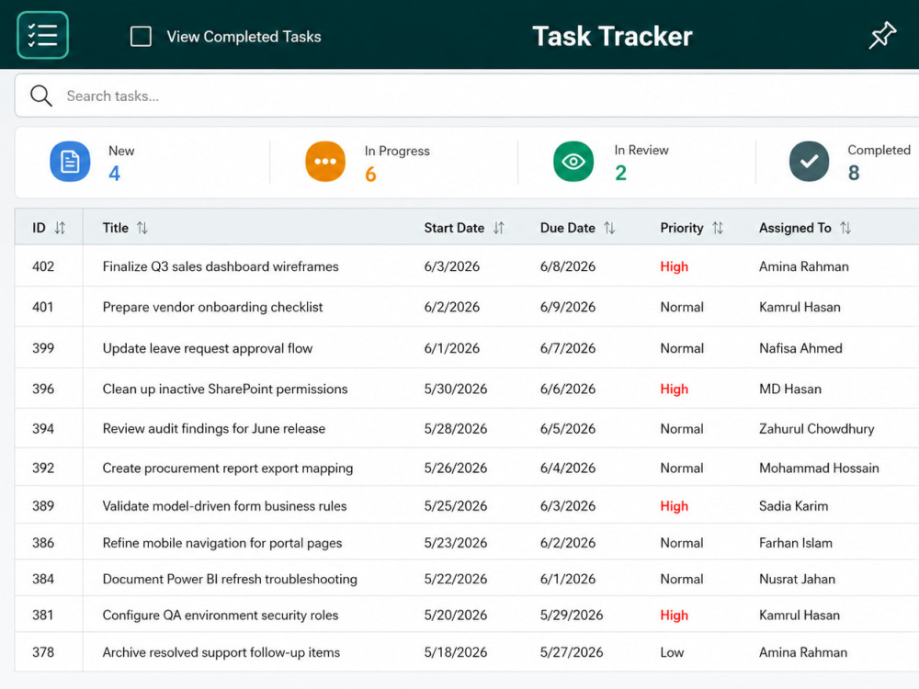
Task: Click Kamrul Hasan in row 401
Action: (x=800, y=307)
